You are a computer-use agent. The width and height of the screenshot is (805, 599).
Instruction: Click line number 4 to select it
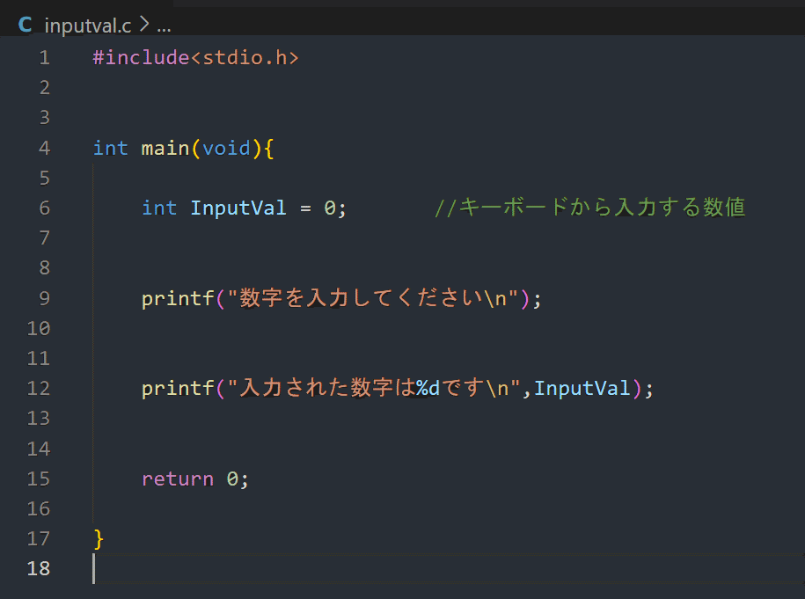coord(44,148)
